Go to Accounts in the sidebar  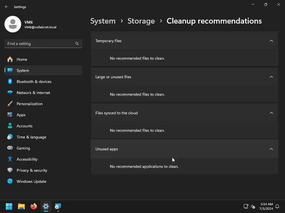(24, 126)
